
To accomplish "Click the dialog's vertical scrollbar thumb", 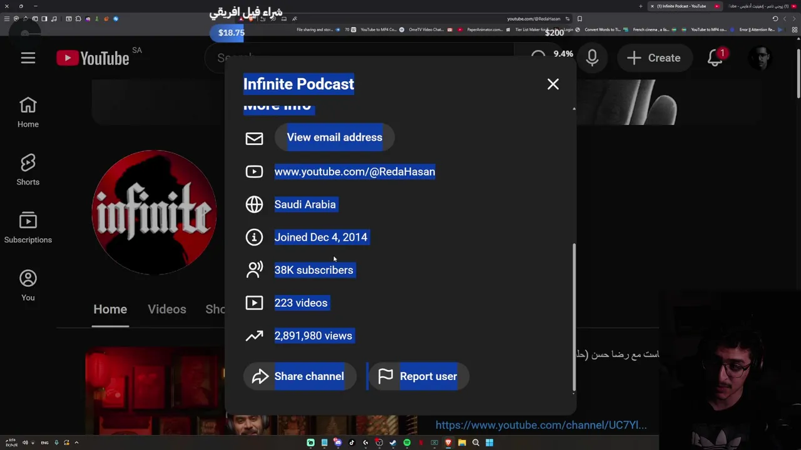I will [x=574, y=317].
